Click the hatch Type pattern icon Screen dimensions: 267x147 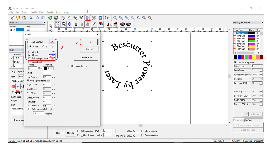coord(52,57)
